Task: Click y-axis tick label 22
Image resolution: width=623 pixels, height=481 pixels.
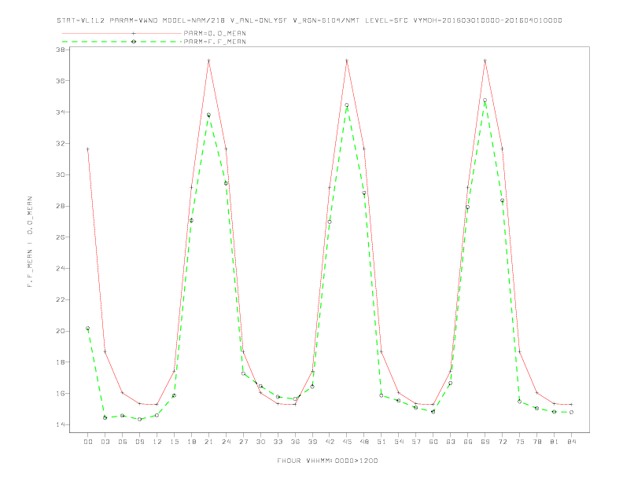Action: pos(61,300)
